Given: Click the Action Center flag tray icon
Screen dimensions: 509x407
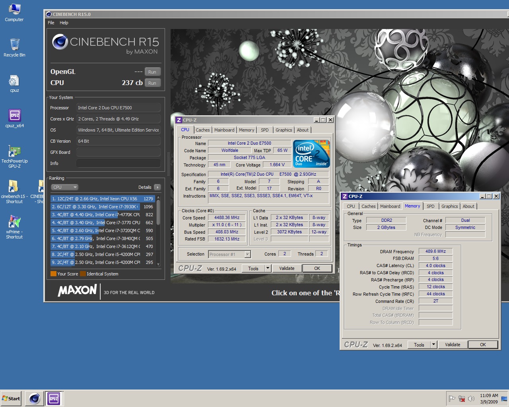Looking at the screenshot, I should pyautogui.click(x=452, y=399).
